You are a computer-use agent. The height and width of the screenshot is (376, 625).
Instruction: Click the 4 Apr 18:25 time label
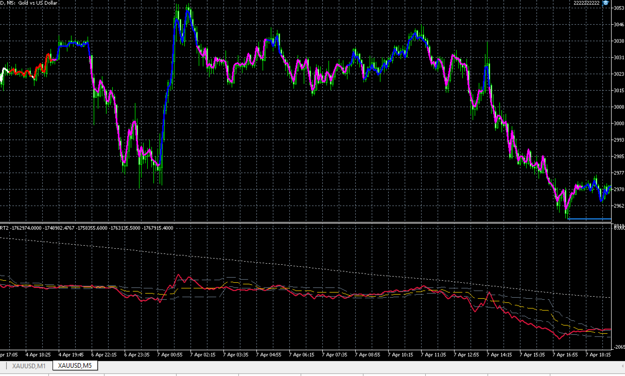pos(37,355)
